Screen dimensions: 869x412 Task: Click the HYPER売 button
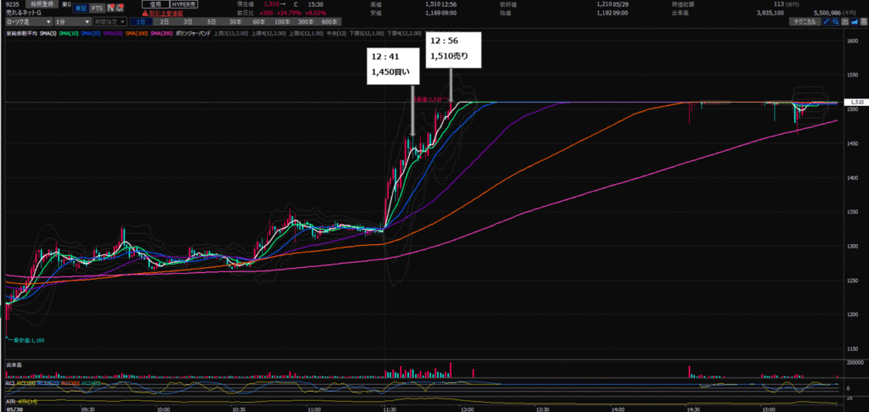pos(184,4)
